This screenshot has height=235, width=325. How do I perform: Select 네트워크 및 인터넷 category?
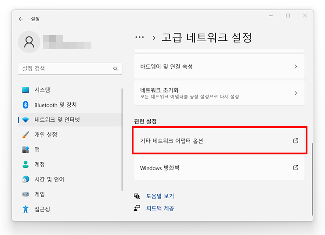pos(70,120)
